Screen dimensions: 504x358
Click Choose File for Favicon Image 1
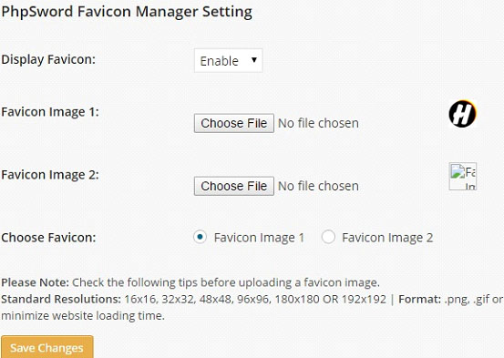tap(234, 123)
